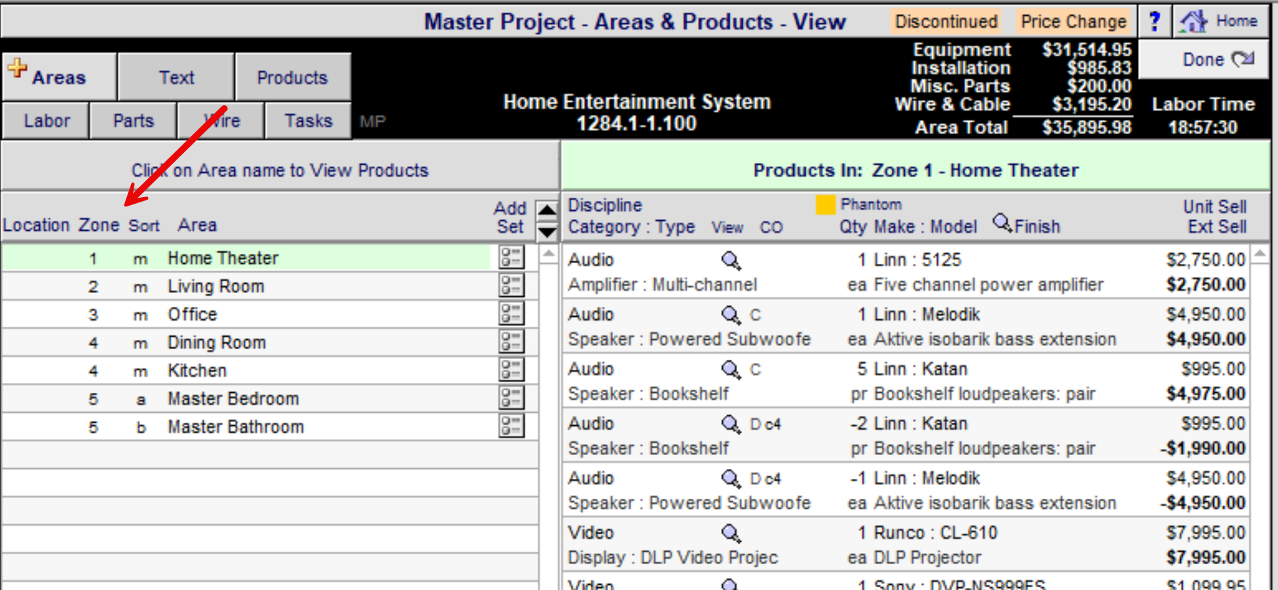1278x590 pixels.
Task: Click the Area column header
Action: coord(197,225)
